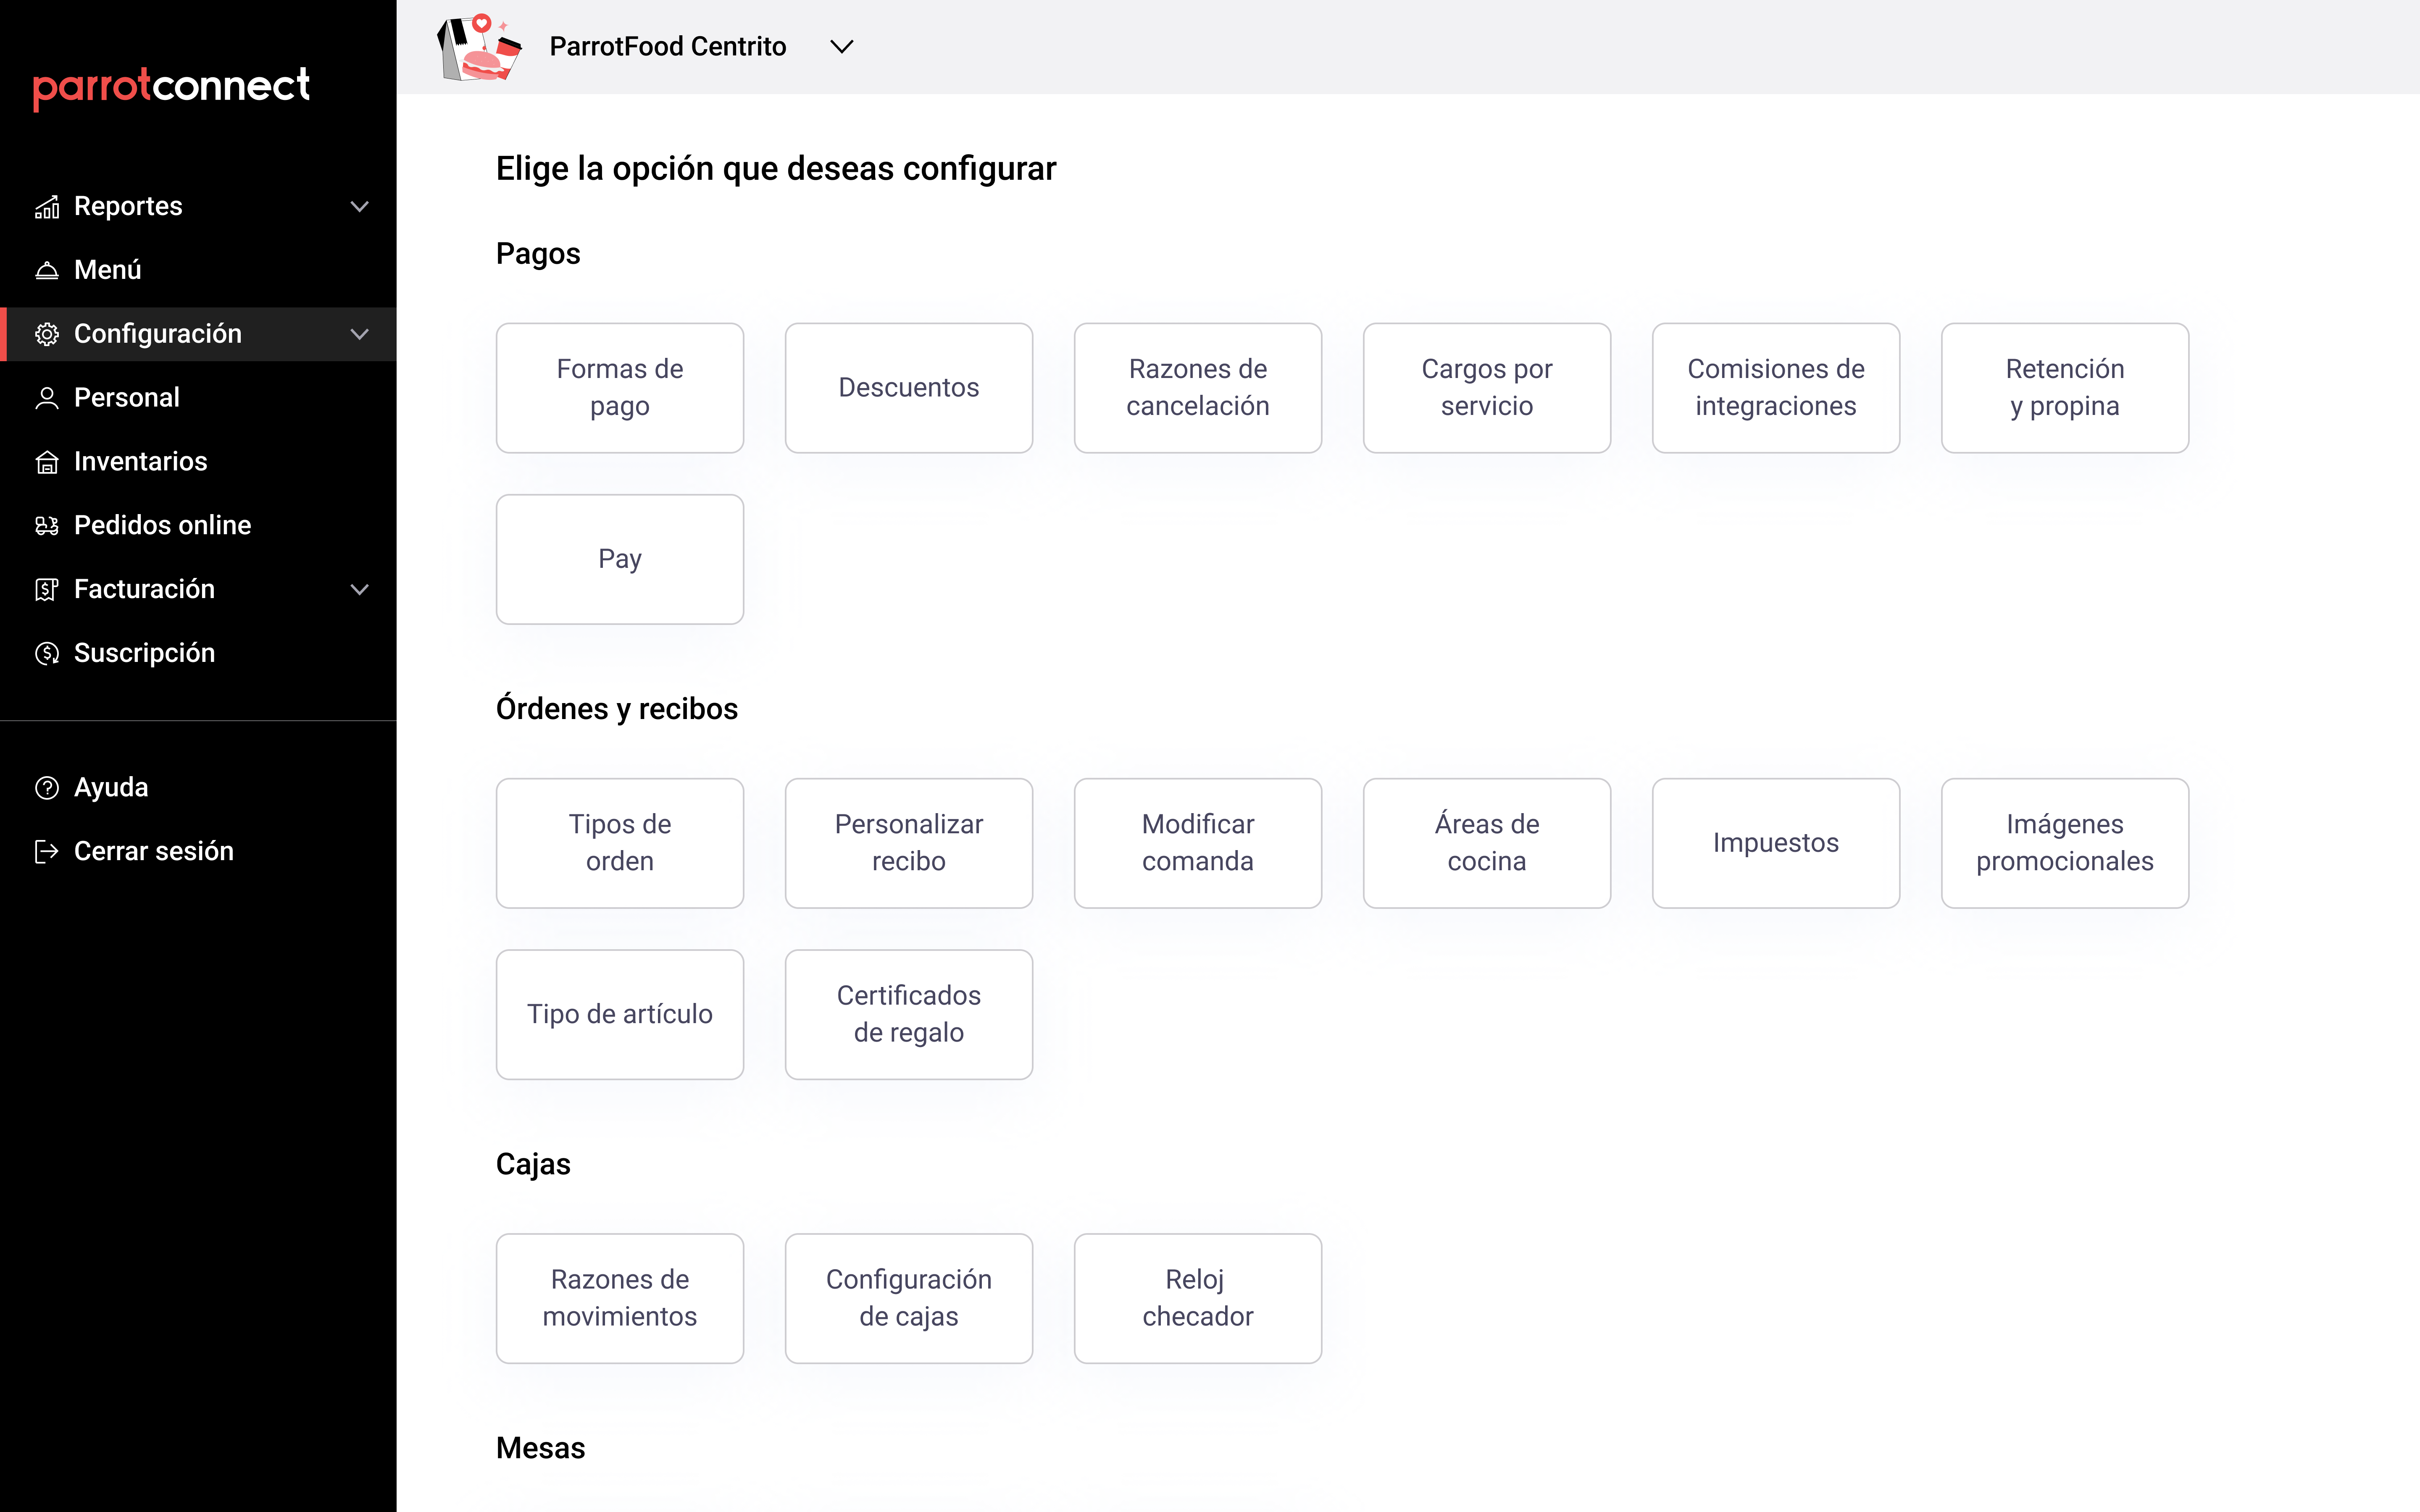
Task: Click the Pedidos online scooter icon
Action: 47,526
